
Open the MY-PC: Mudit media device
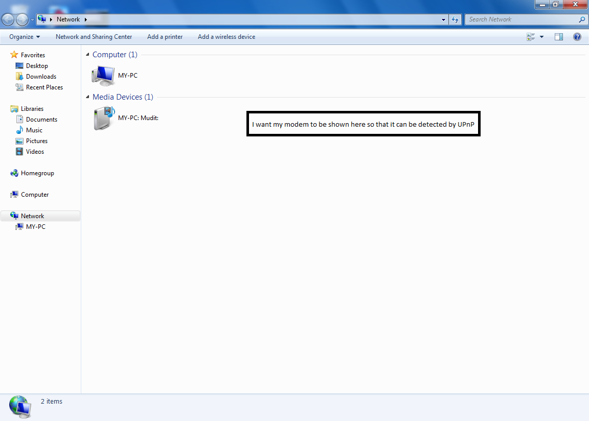tap(104, 118)
